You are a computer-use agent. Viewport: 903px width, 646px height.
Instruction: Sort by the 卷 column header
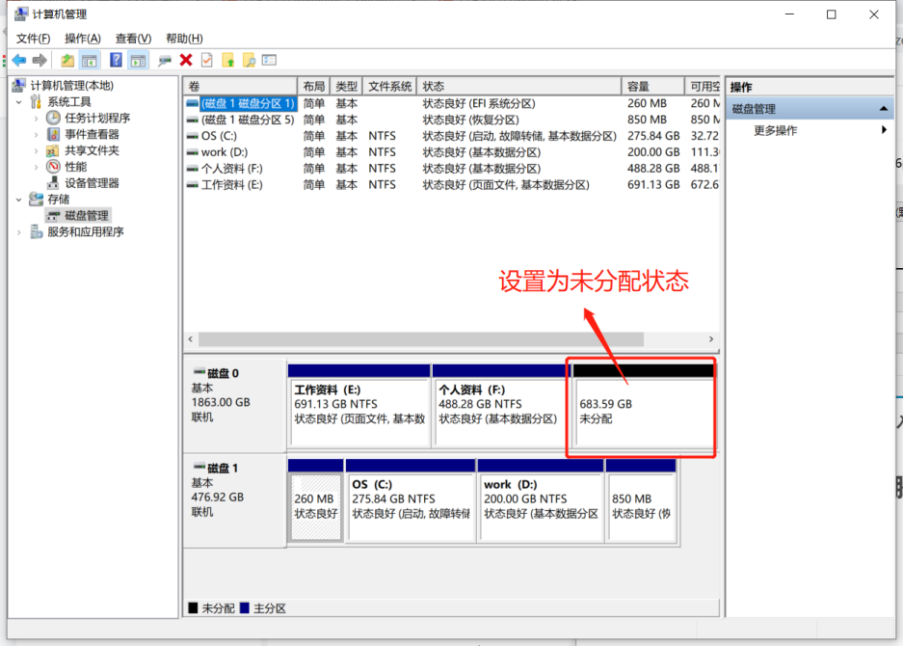click(241, 87)
